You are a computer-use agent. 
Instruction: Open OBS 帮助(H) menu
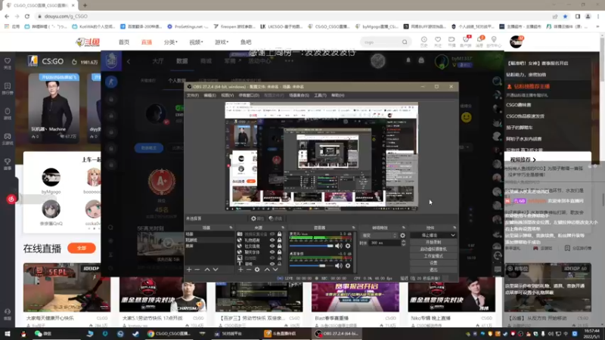coord(337,95)
